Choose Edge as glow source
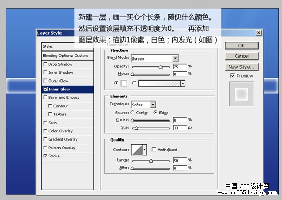 (155, 112)
